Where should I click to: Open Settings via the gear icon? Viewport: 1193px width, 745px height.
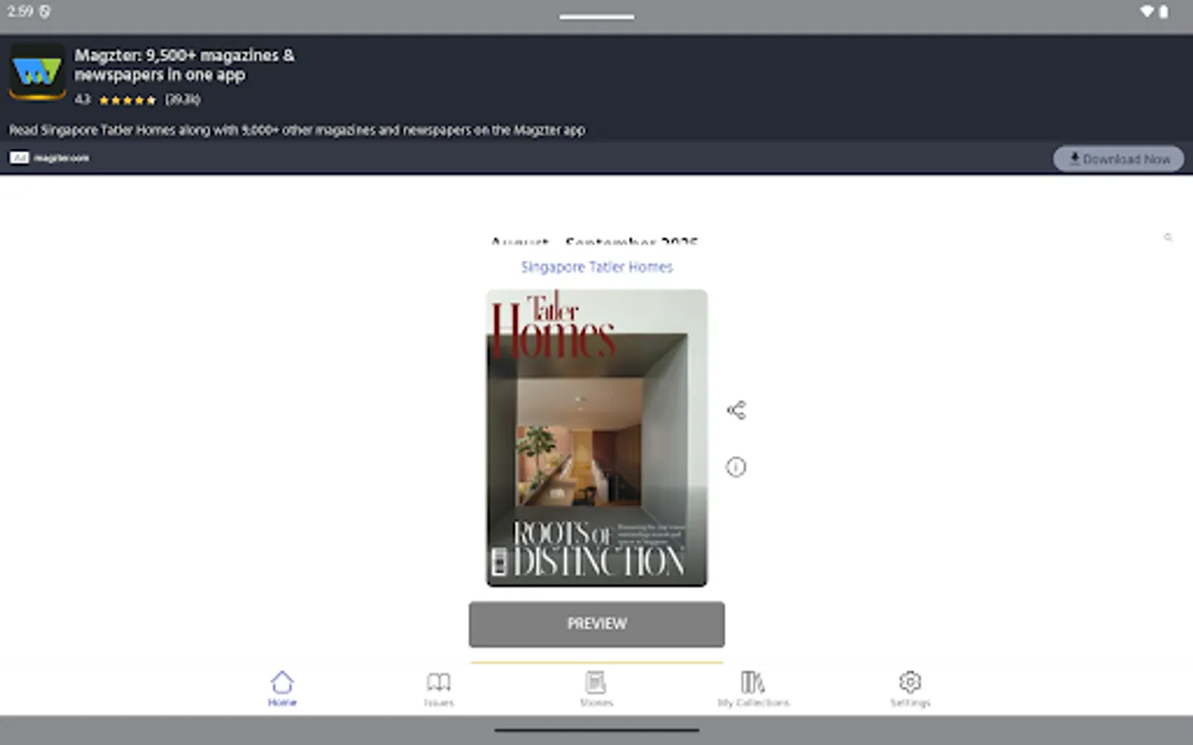(x=910, y=686)
